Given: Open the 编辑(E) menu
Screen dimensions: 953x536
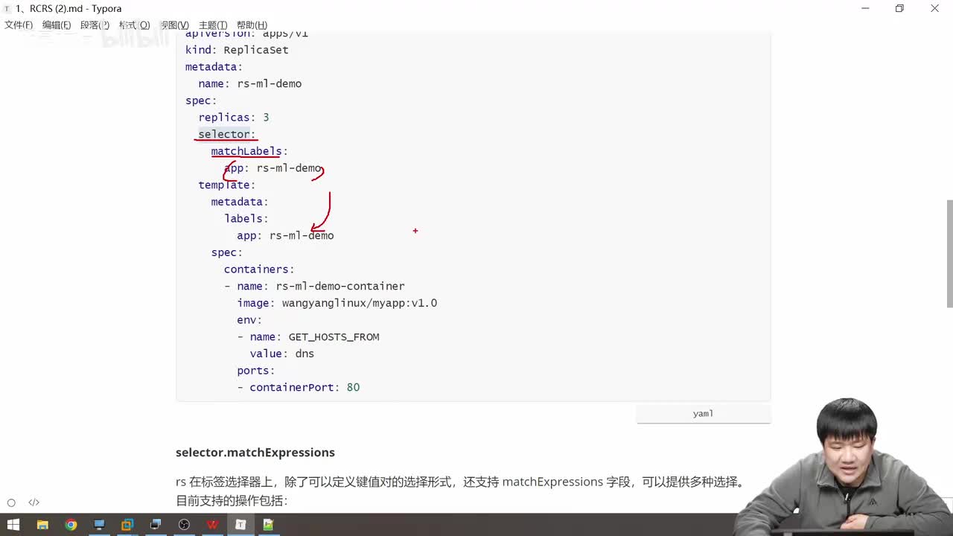Looking at the screenshot, I should [57, 25].
